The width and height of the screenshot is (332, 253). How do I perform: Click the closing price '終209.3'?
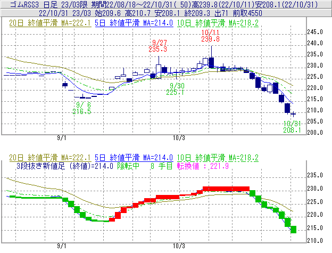197,13
